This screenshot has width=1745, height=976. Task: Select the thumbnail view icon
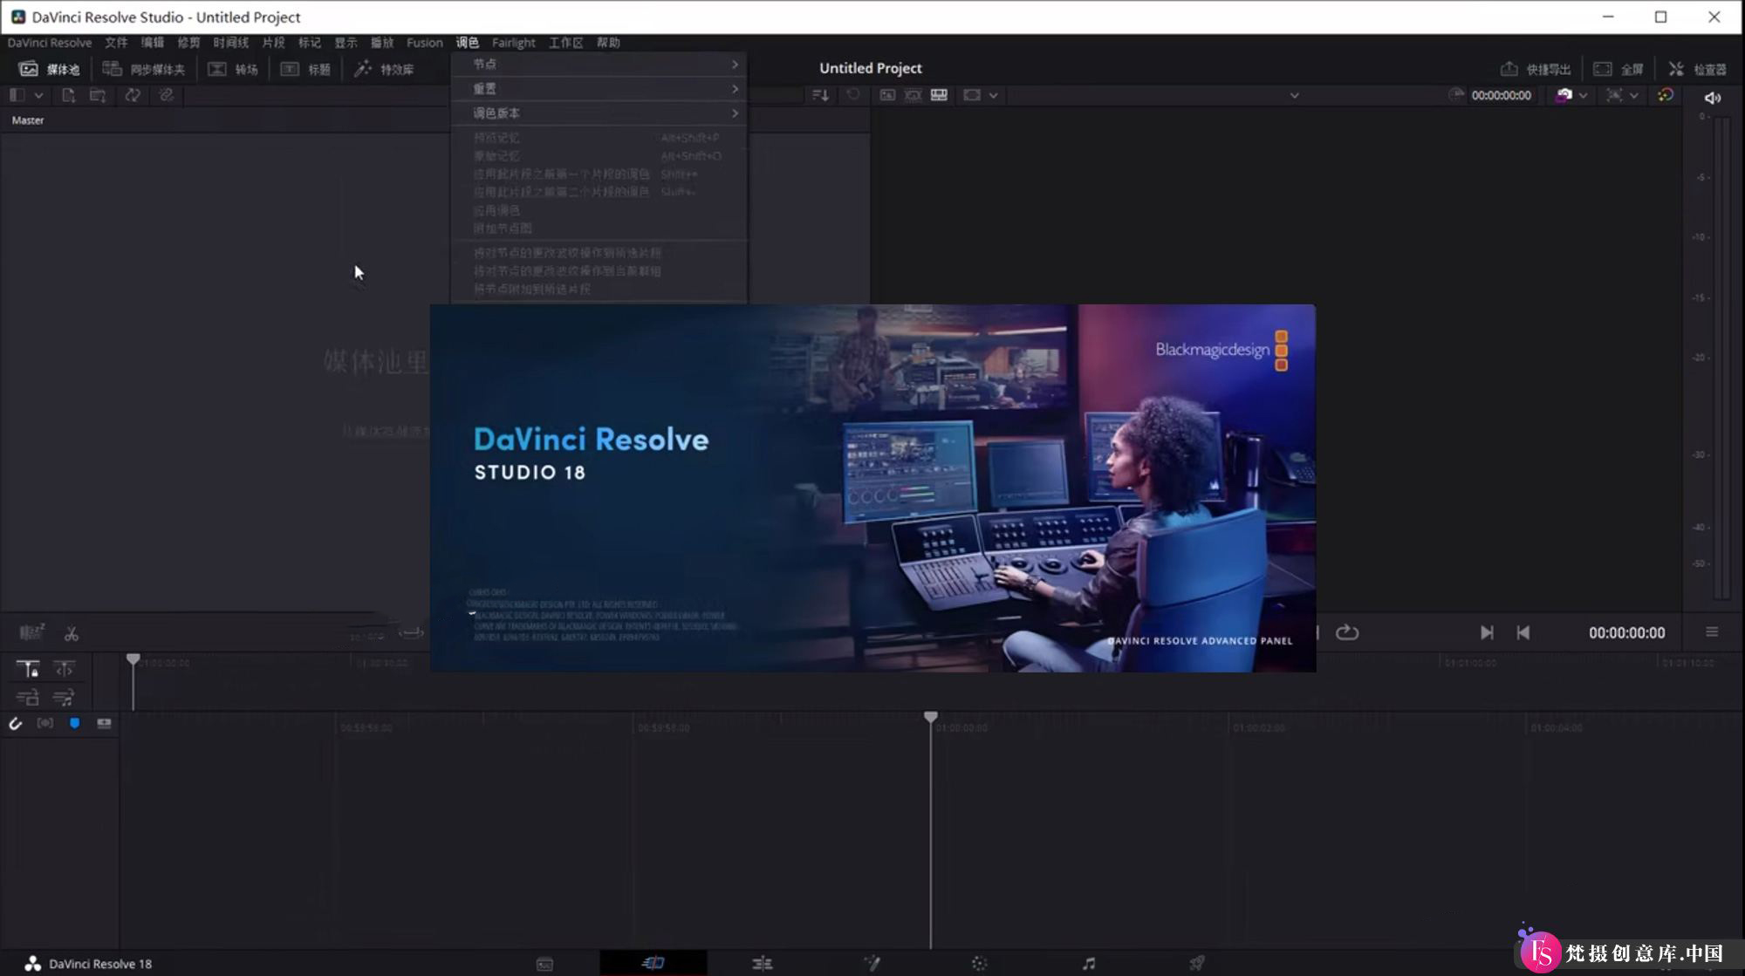887,95
